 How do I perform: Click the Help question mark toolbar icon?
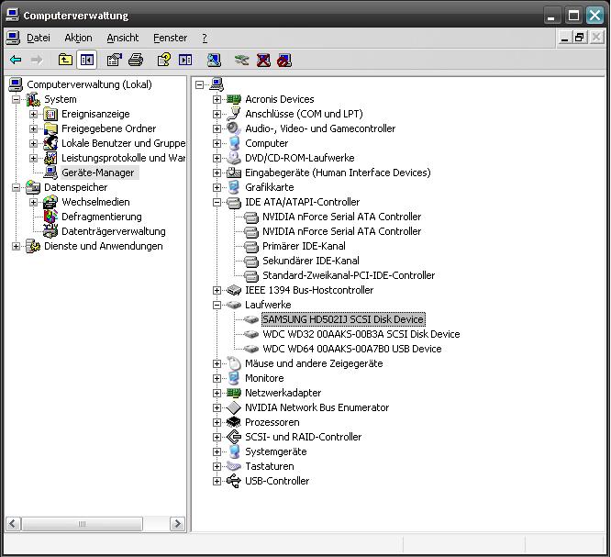pos(163,60)
